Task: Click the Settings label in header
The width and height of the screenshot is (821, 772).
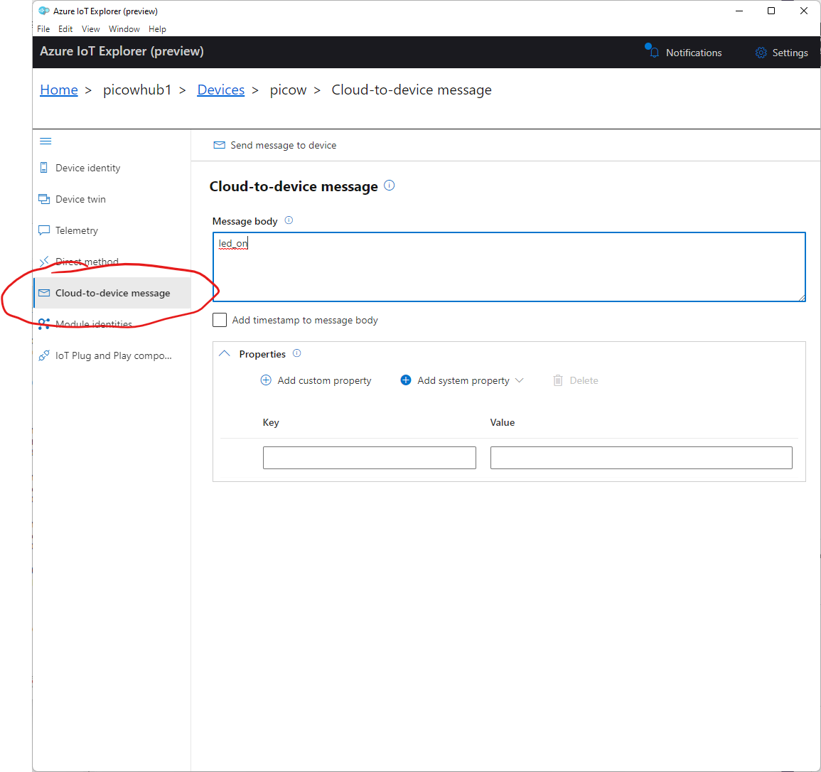Action: pyautogui.click(x=790, y=53)
